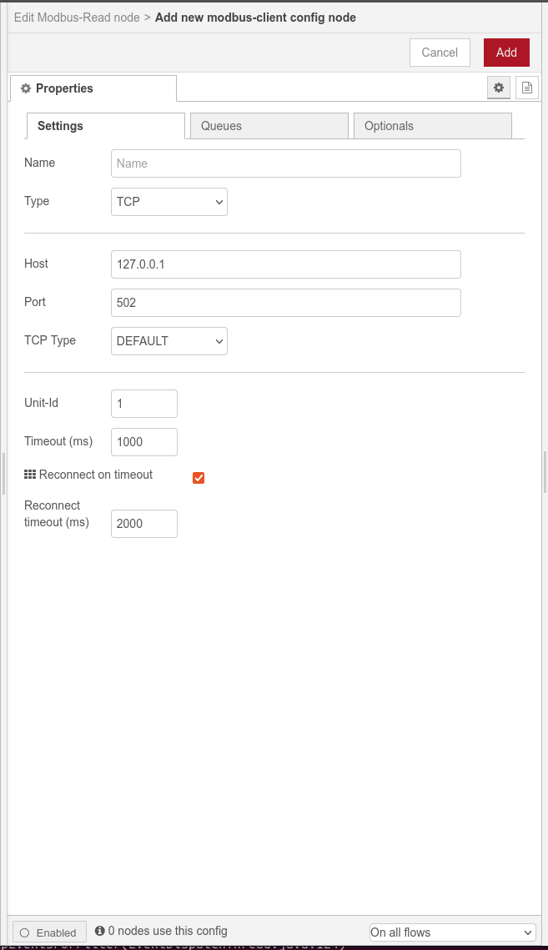Click the Port field showing 502
Viewport: 548px width, 950px height.
pos(285,303)
